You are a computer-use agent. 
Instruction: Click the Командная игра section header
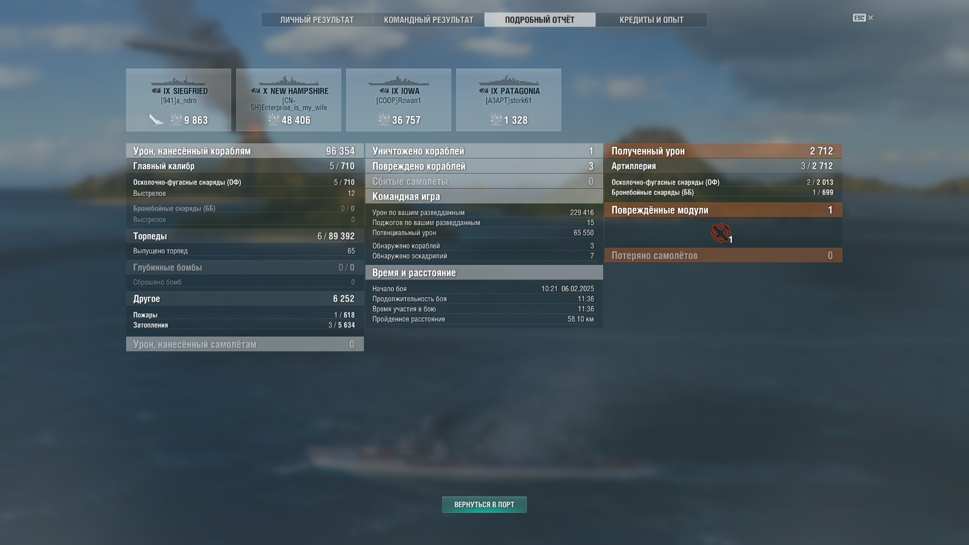(x=484, y=196)
